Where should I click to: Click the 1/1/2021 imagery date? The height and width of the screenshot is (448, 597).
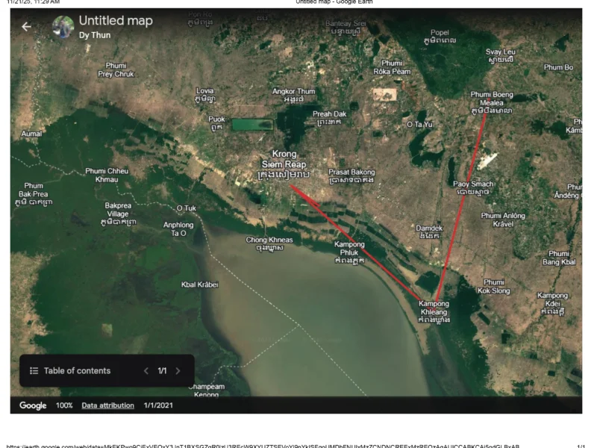point(158,405)
